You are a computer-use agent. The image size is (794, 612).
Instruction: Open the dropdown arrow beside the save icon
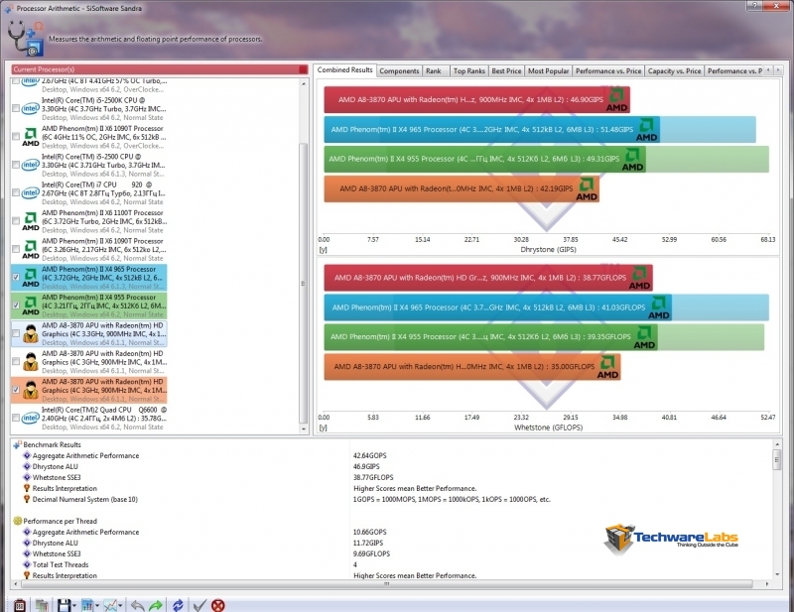(75, 604)
